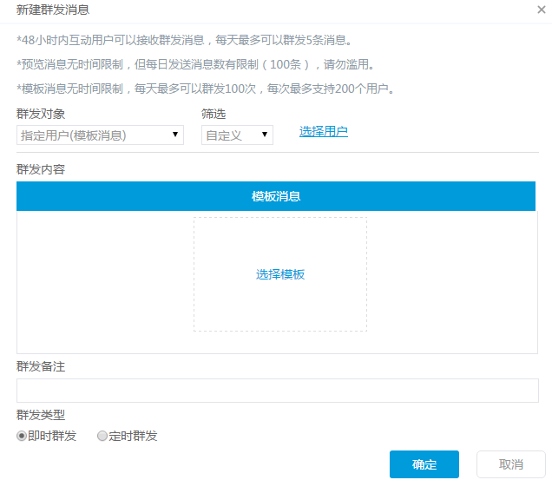Select the blue 模板消息 tab header
552x480 pixels.
click(x=276, y=196)
